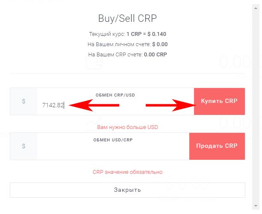Focus the amount field containing 7142.82

(x=115, y=106)
